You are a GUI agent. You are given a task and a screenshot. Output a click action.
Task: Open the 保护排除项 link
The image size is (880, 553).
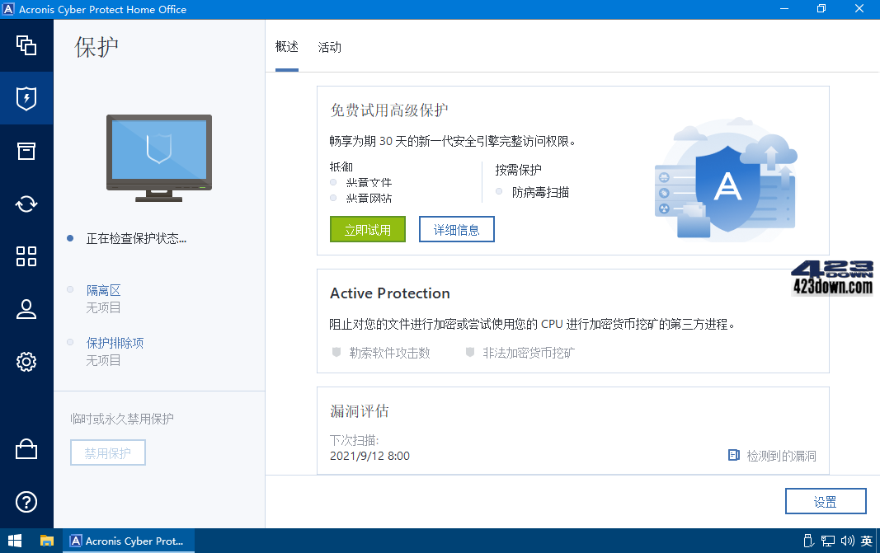point(115,342)
